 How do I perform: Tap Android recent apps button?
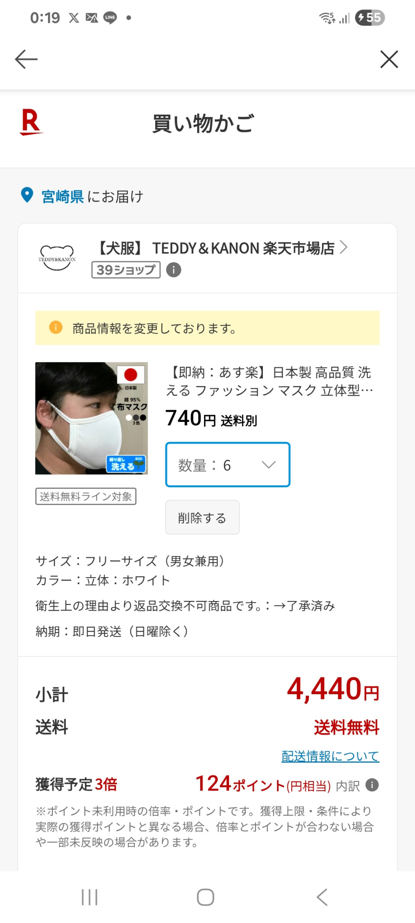point(89,897)
